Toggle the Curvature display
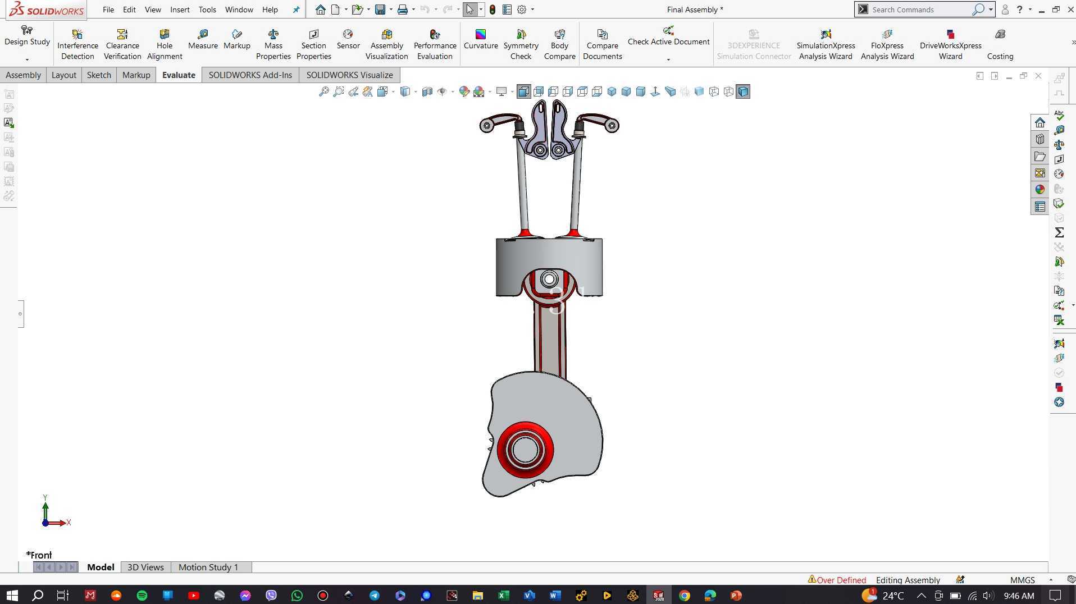The image size is (1076, 604). (481, 39)
